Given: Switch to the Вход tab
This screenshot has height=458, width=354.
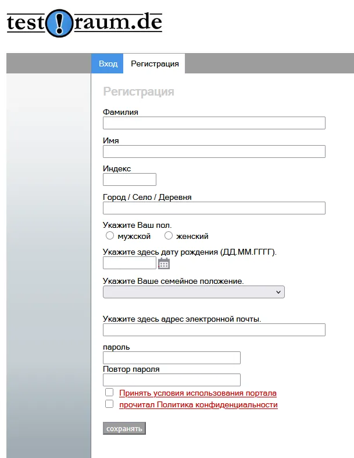Looking at the screenshot, I should [108, 64].
